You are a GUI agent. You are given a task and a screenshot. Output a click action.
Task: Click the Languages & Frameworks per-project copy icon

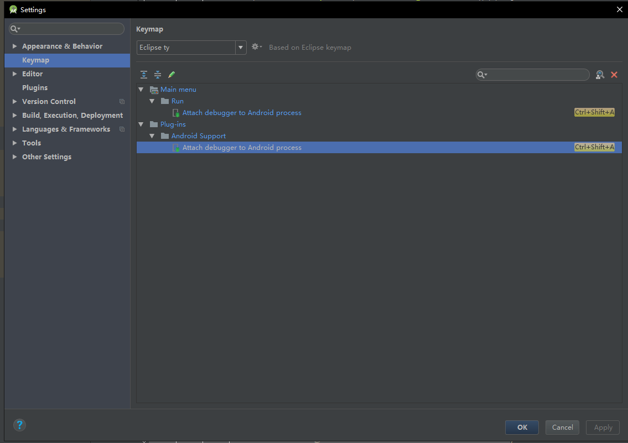point(122,129)
